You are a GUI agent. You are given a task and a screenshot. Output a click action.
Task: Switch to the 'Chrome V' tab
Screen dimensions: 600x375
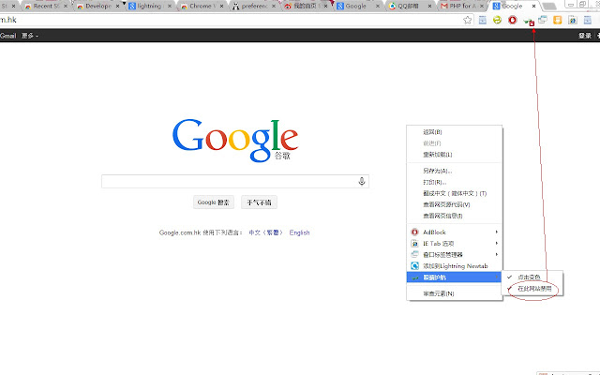point(202,7)
